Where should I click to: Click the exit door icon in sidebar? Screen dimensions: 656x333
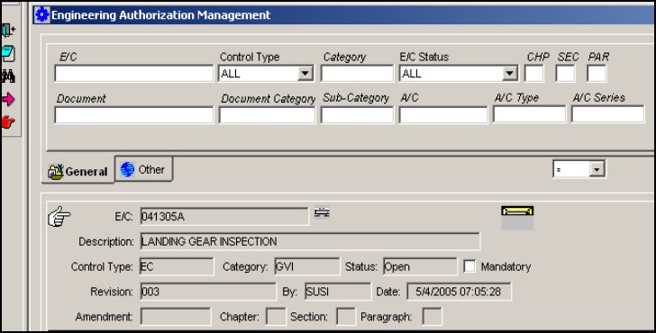point(8,30)
